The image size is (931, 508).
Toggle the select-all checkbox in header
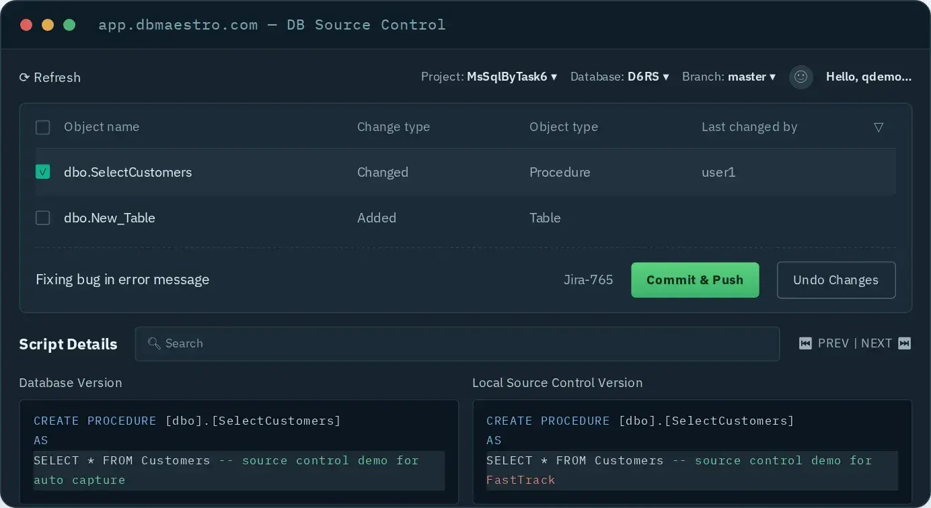(42, 127)
